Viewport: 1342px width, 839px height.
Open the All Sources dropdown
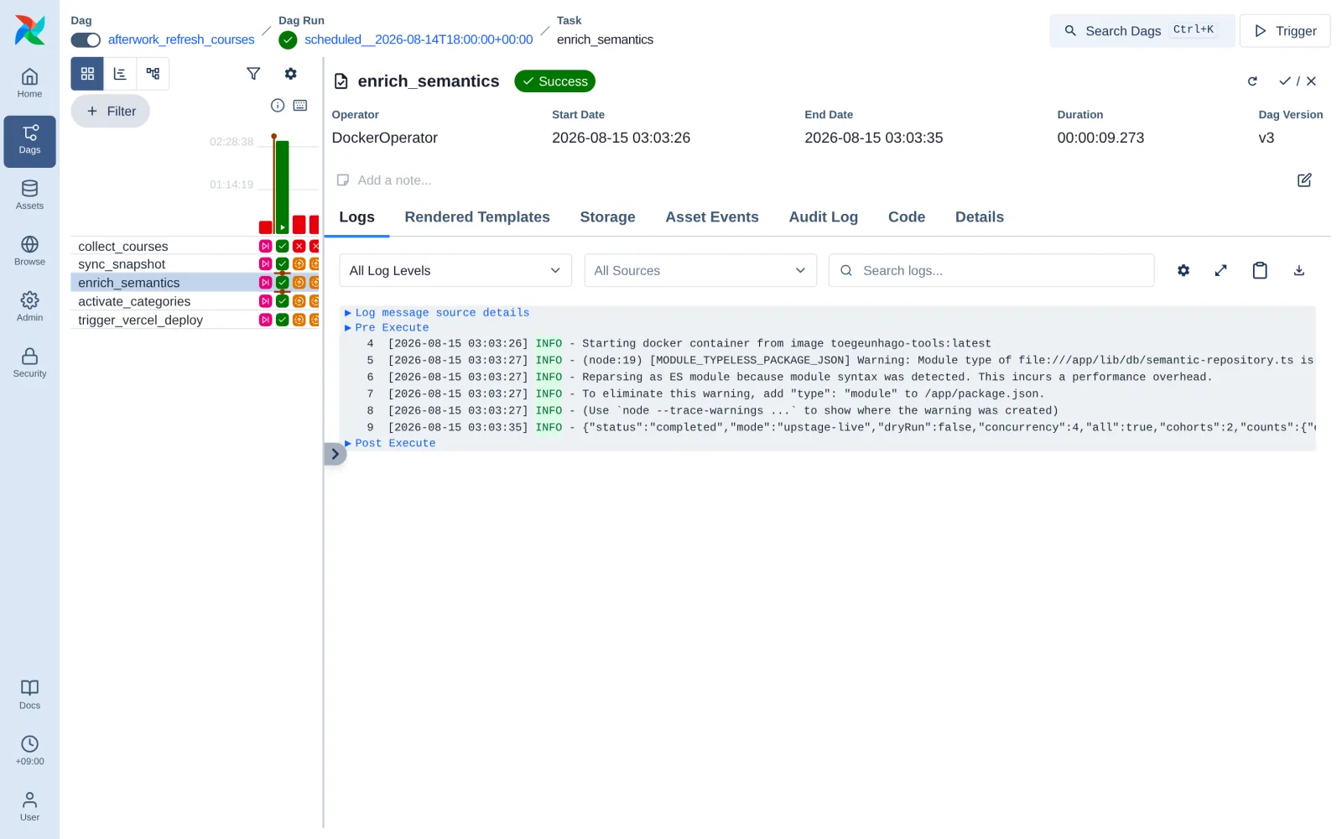700,270
